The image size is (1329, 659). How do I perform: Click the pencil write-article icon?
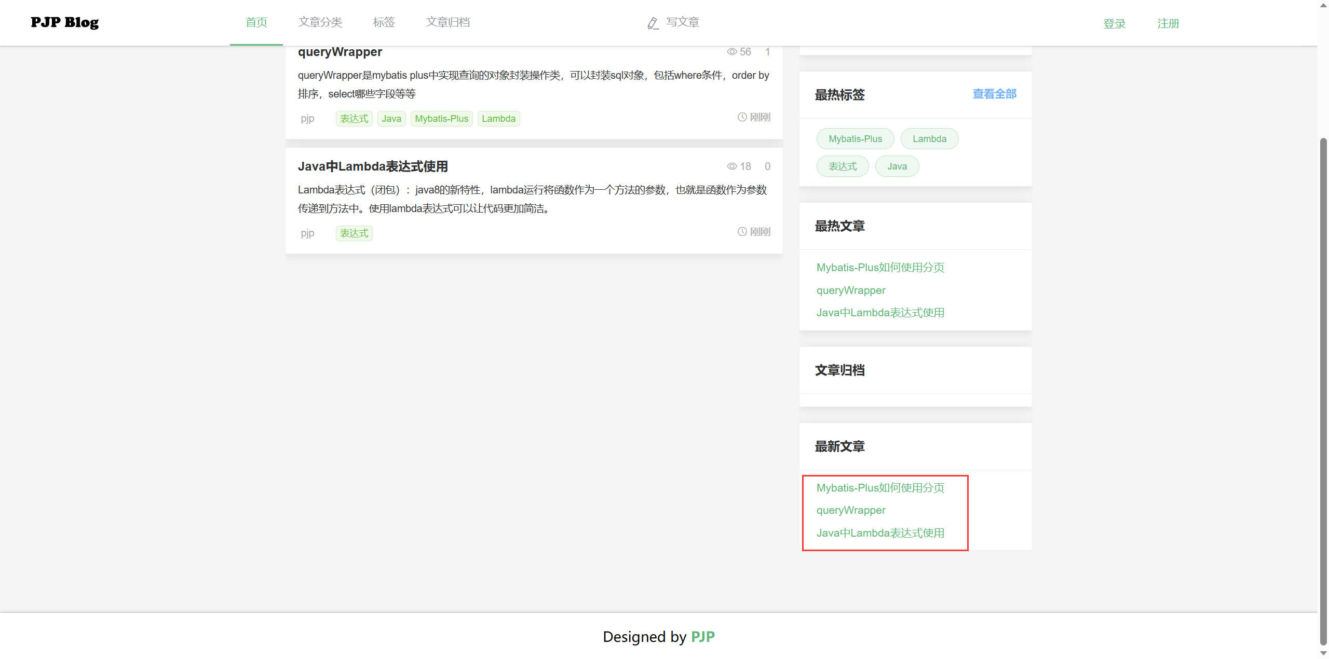point(653,23)
